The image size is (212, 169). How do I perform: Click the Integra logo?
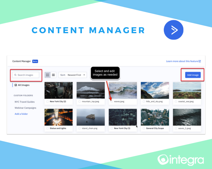click(181, 160)
